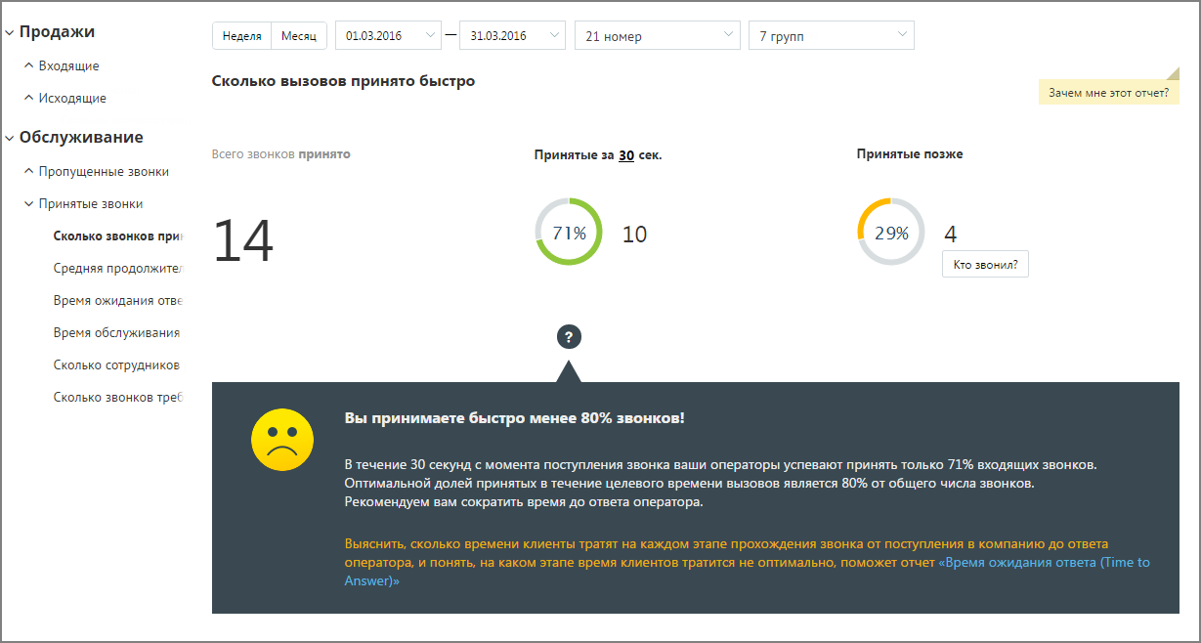Click the Кто звонил? button
Image resolution: width=1201 pixels, height=643 pixels.
click(985, 265)
